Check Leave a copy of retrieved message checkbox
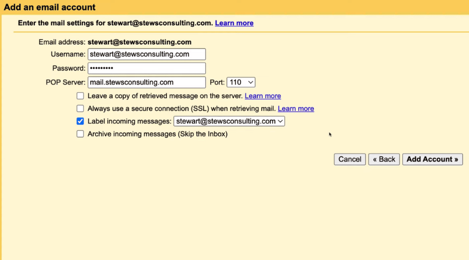The image size is (469, 260). 80,96
